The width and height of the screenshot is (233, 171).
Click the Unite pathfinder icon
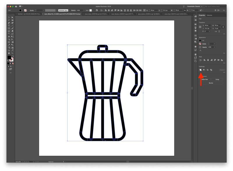(200, 70)
